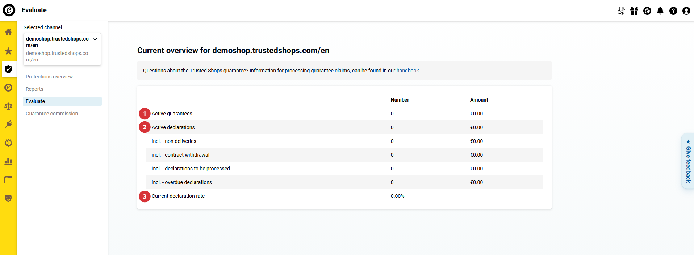Open the mask icon in sidebar
Screen dimensions: 694x255
(x=8, y=198)
